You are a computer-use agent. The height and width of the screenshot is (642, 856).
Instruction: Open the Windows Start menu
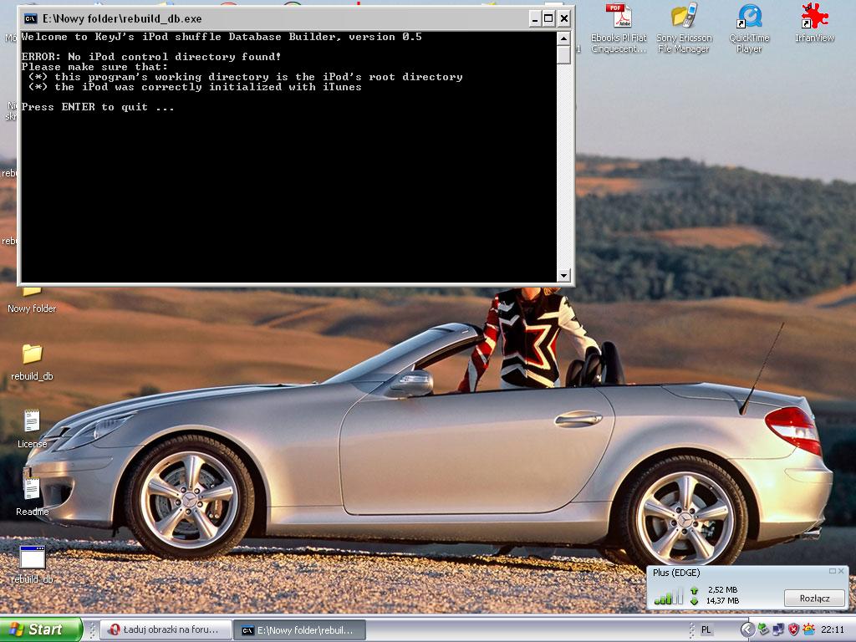point(41,629)
